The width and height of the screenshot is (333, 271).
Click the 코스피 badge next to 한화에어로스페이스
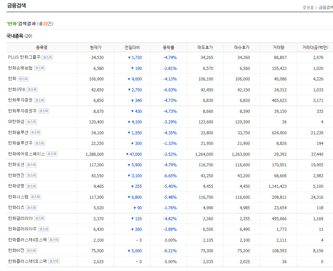point(51,154)
